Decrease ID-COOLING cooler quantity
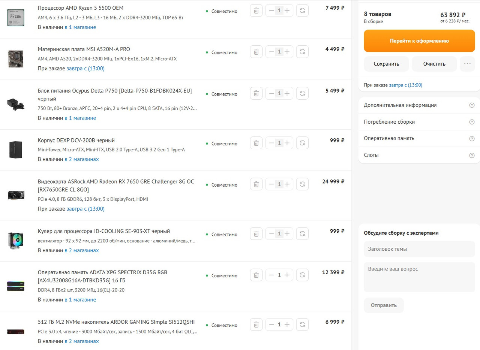 point(271,233)
